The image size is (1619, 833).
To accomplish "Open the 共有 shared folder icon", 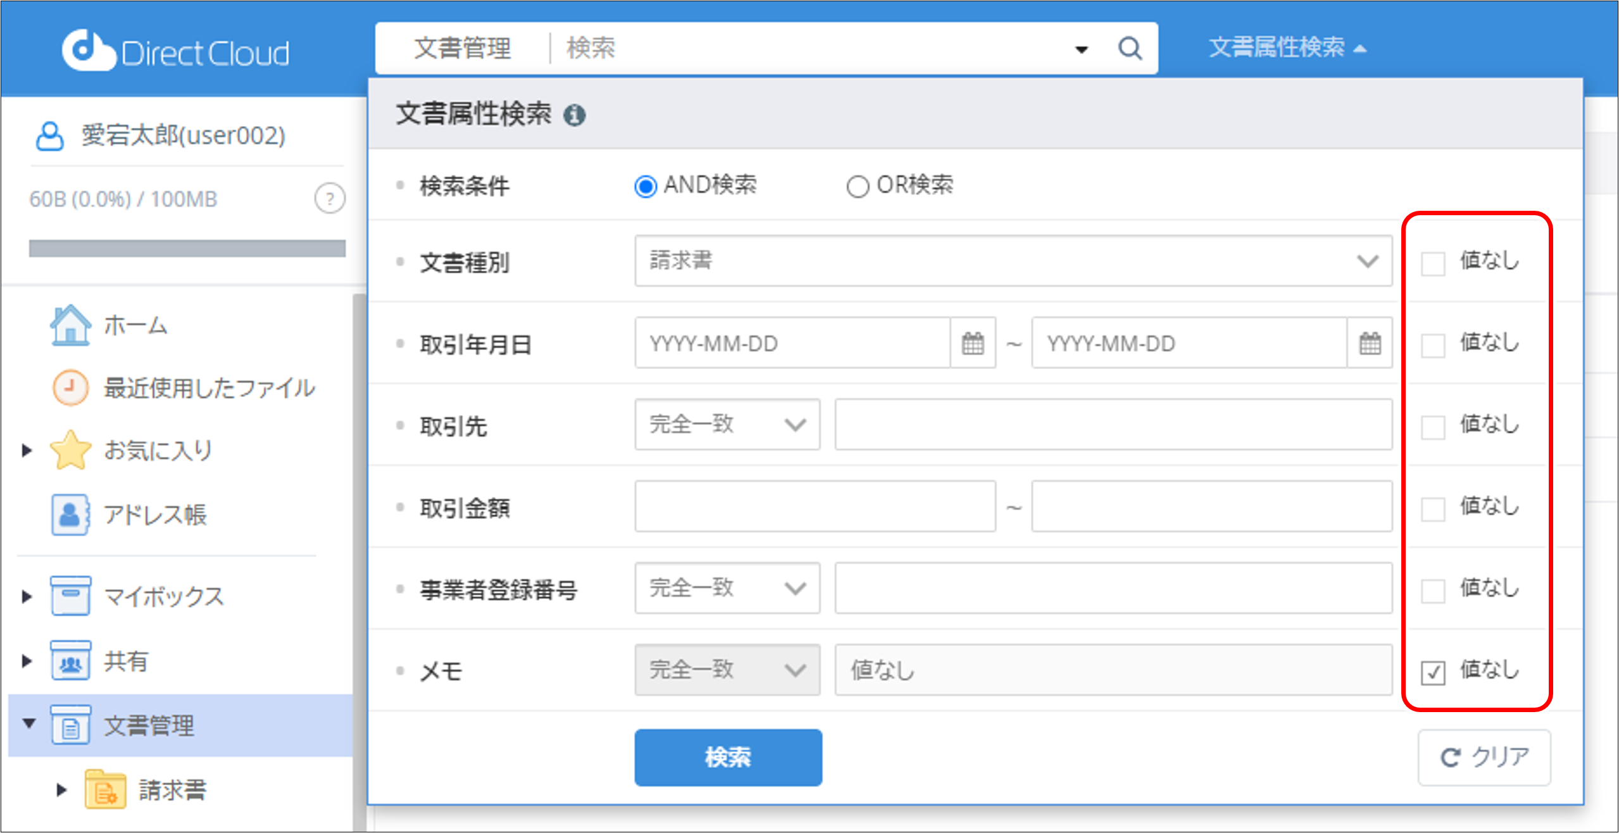I will [x=70, y=661].
